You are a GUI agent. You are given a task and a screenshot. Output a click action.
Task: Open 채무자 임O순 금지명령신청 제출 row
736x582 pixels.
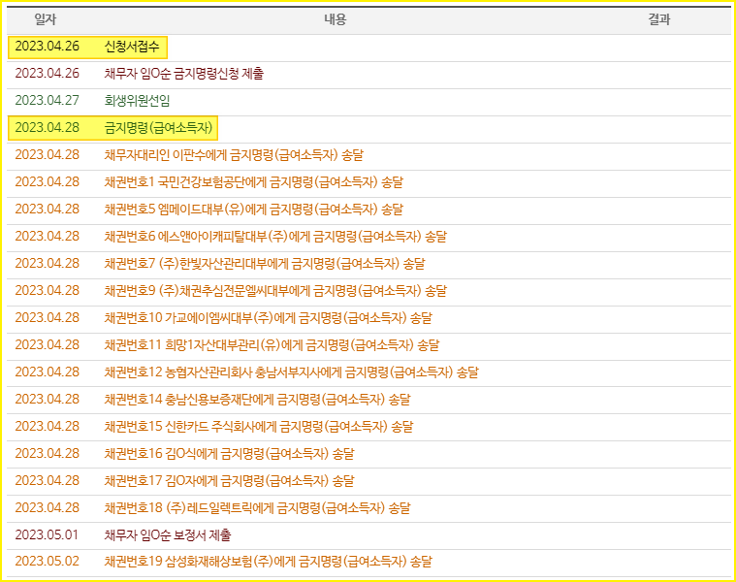368,74
